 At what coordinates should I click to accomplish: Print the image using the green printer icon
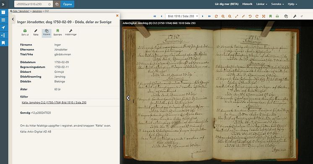pyautogui.click(x=277, y=16)
